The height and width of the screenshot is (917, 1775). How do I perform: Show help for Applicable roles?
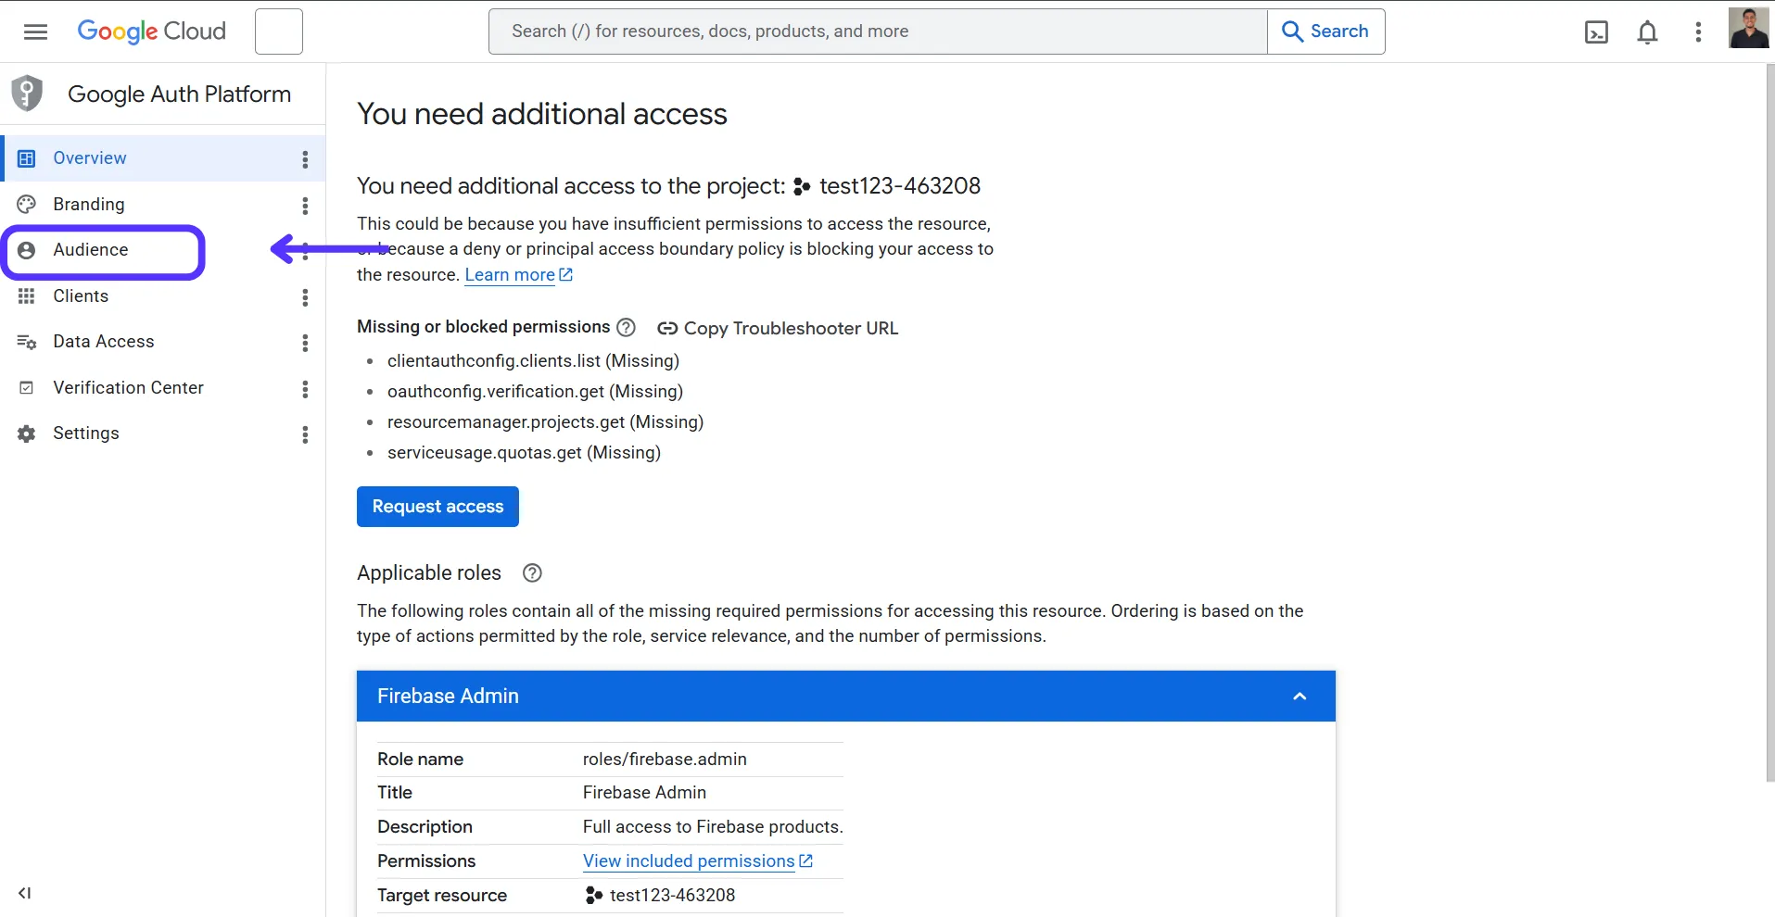click(532, 572)
